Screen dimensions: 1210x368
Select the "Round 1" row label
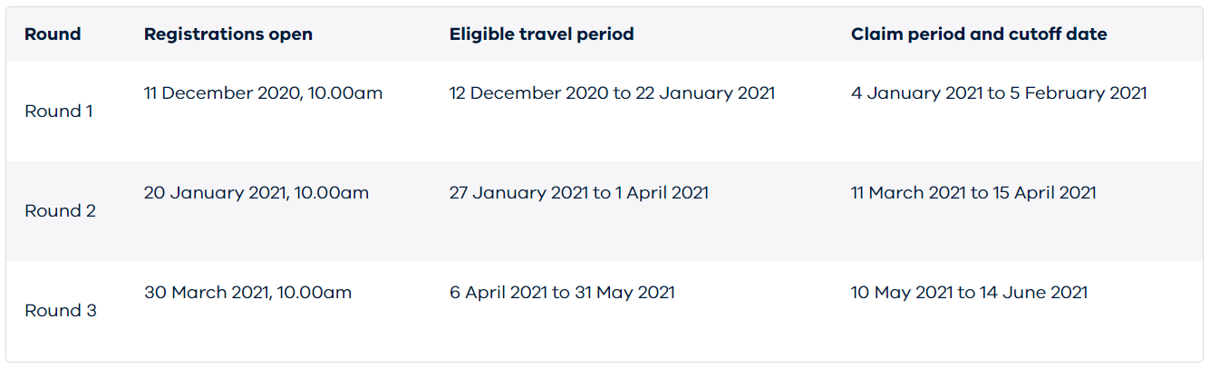(59, 111)
